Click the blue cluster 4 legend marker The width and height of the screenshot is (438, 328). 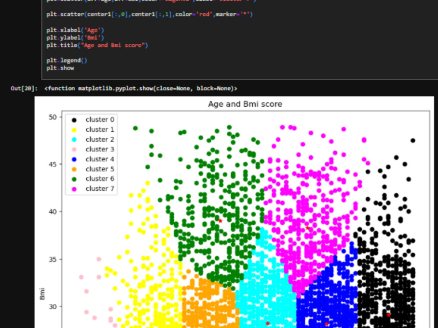coord(74,160)
